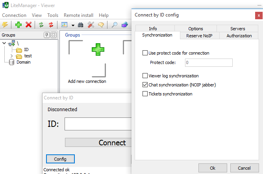Click the monitor with globe icon
The height and width of the screenshot is (174, 263).
pyautogui.click(x=125, y=25)
